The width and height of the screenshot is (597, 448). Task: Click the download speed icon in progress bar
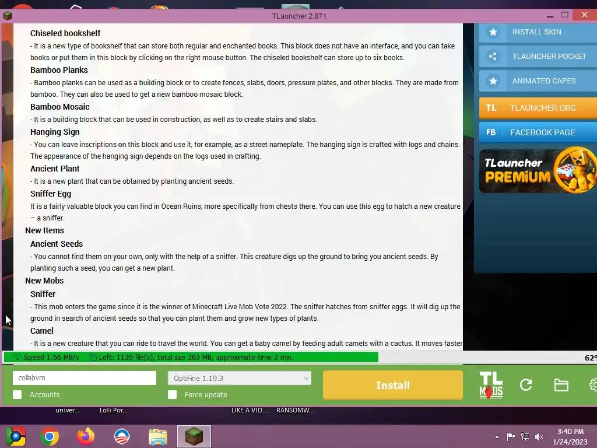pos(17,358)
